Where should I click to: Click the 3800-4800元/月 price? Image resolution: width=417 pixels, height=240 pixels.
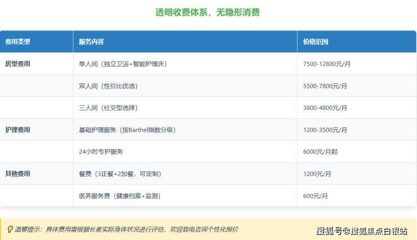click(x=325, y=108)
